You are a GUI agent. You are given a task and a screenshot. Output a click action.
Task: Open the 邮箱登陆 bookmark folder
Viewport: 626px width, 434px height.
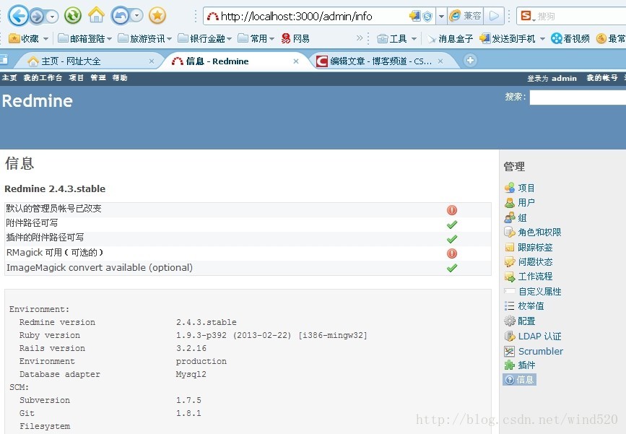click(85, 39)
